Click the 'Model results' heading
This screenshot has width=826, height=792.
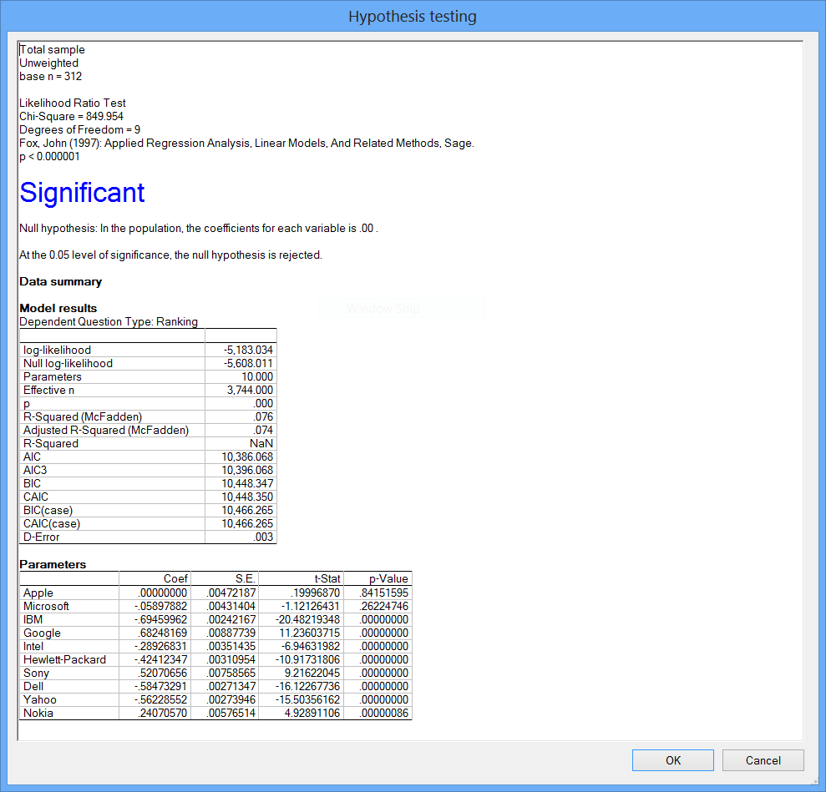pyautogui.click(x=58, y=309)
